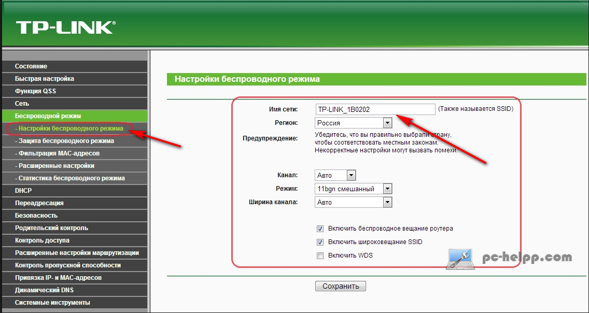Open the Режим dropdown 11bgn смешанный
The image size is (589, 313).
click(354, 189)
